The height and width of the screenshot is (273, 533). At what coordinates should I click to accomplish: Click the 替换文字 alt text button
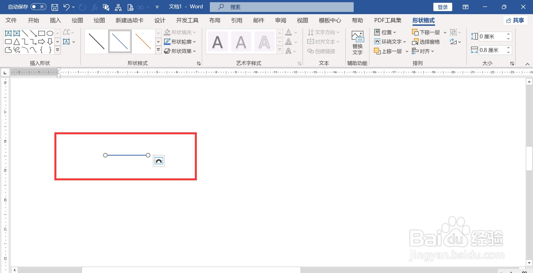(358, 43)
